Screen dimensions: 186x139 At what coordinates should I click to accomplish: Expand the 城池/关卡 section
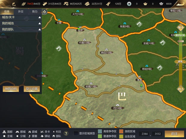tap(21, 17)
